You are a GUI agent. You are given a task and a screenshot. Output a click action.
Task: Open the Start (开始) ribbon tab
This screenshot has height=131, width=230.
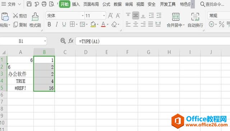pos(65,4)
